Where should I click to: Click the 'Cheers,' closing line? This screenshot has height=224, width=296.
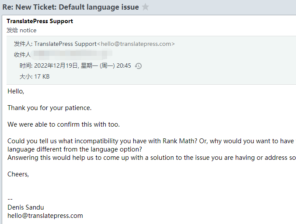click(x=18, y=174)
